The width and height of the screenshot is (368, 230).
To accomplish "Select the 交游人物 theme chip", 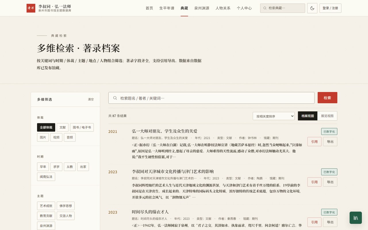I will tap(66, 216).
